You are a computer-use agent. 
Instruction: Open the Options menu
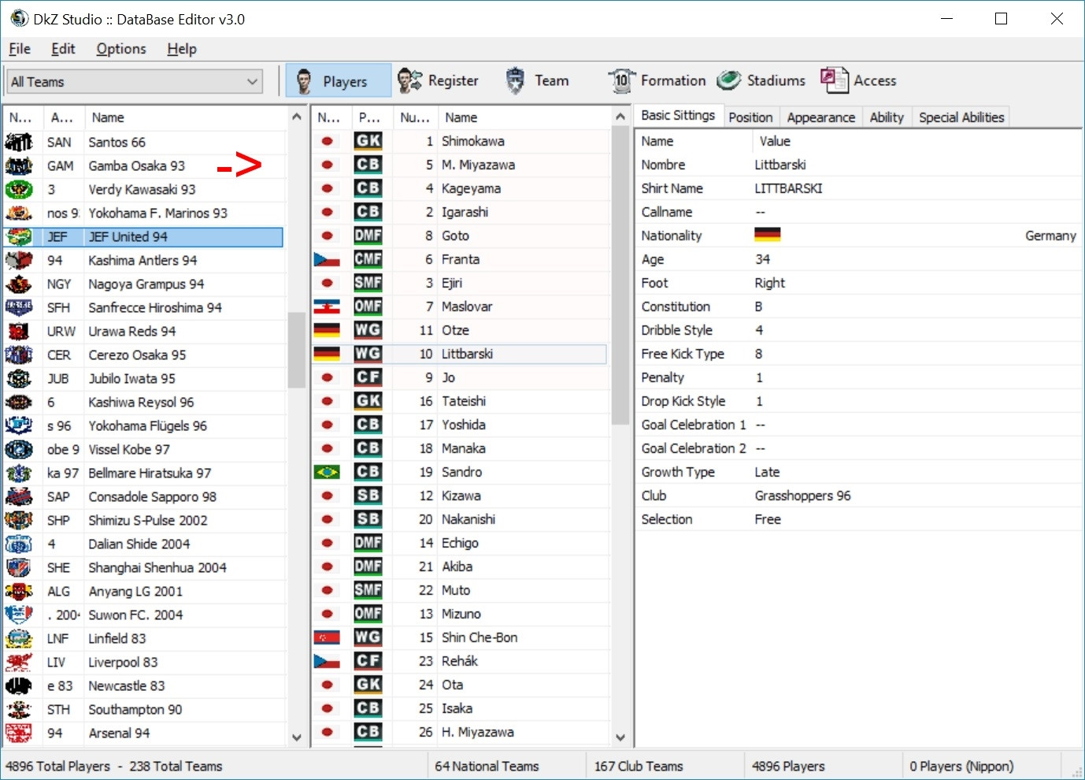pyautogui.click(x=121, y=49)
